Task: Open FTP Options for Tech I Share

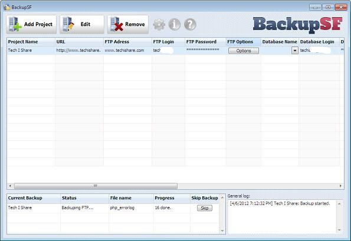Action: tap(244, 51)
